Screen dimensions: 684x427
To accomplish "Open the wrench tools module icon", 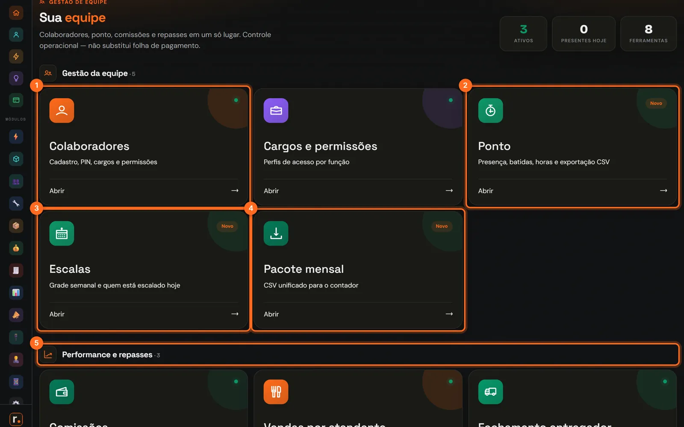I will click(16, 203).
